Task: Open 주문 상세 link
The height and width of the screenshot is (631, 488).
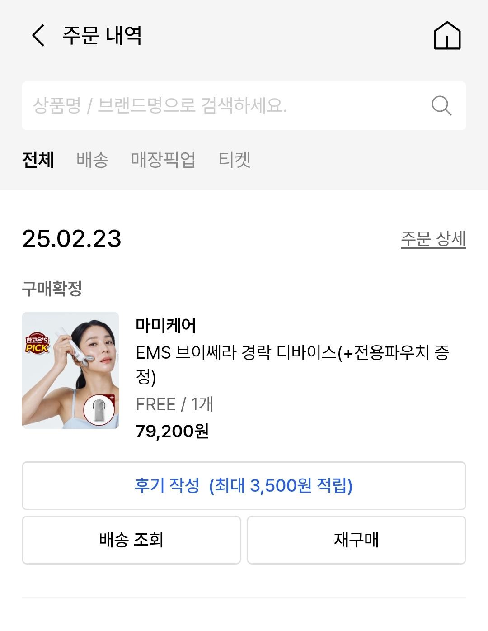Action: (x=433, y=239)
